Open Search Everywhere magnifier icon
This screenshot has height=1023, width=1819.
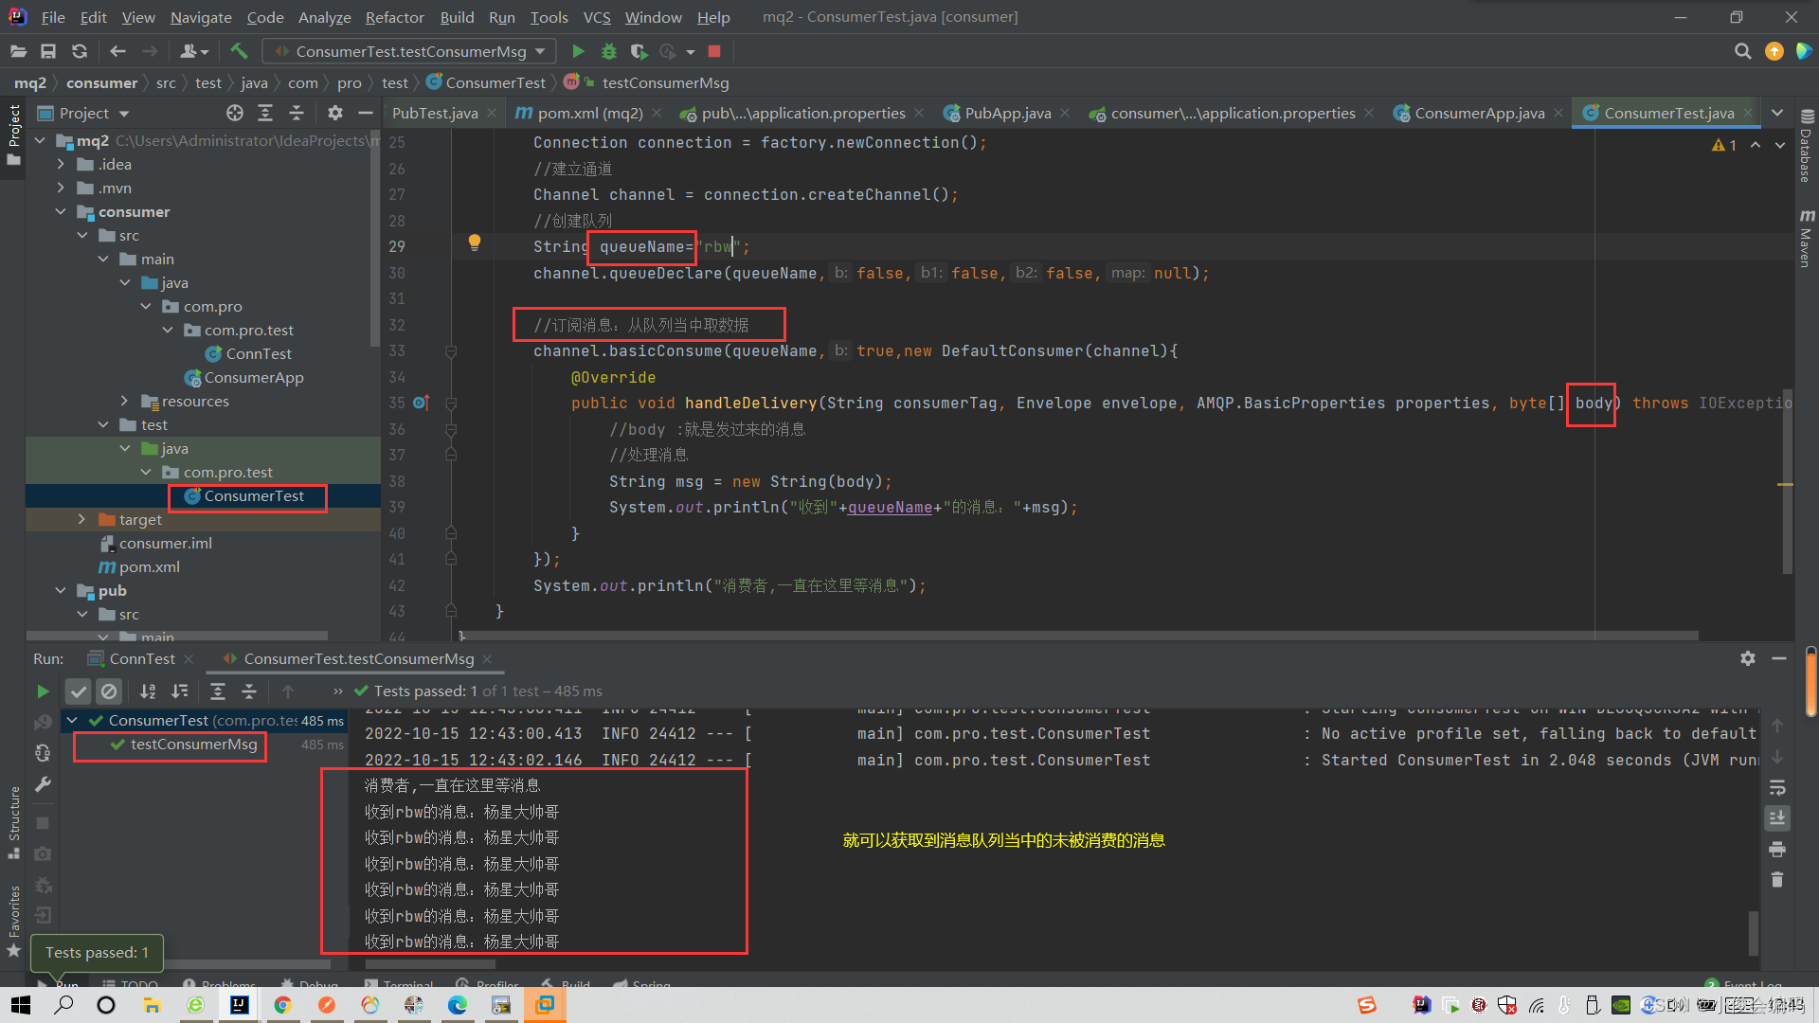(1743, 51)
